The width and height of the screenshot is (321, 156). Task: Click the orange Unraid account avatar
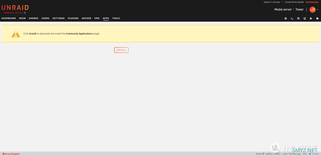[312, 9]
